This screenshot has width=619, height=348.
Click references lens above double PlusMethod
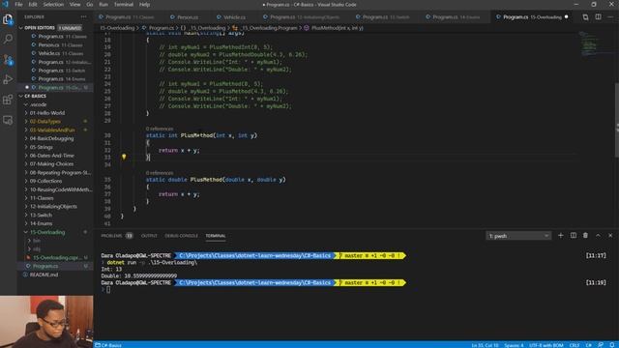[160, 173]
